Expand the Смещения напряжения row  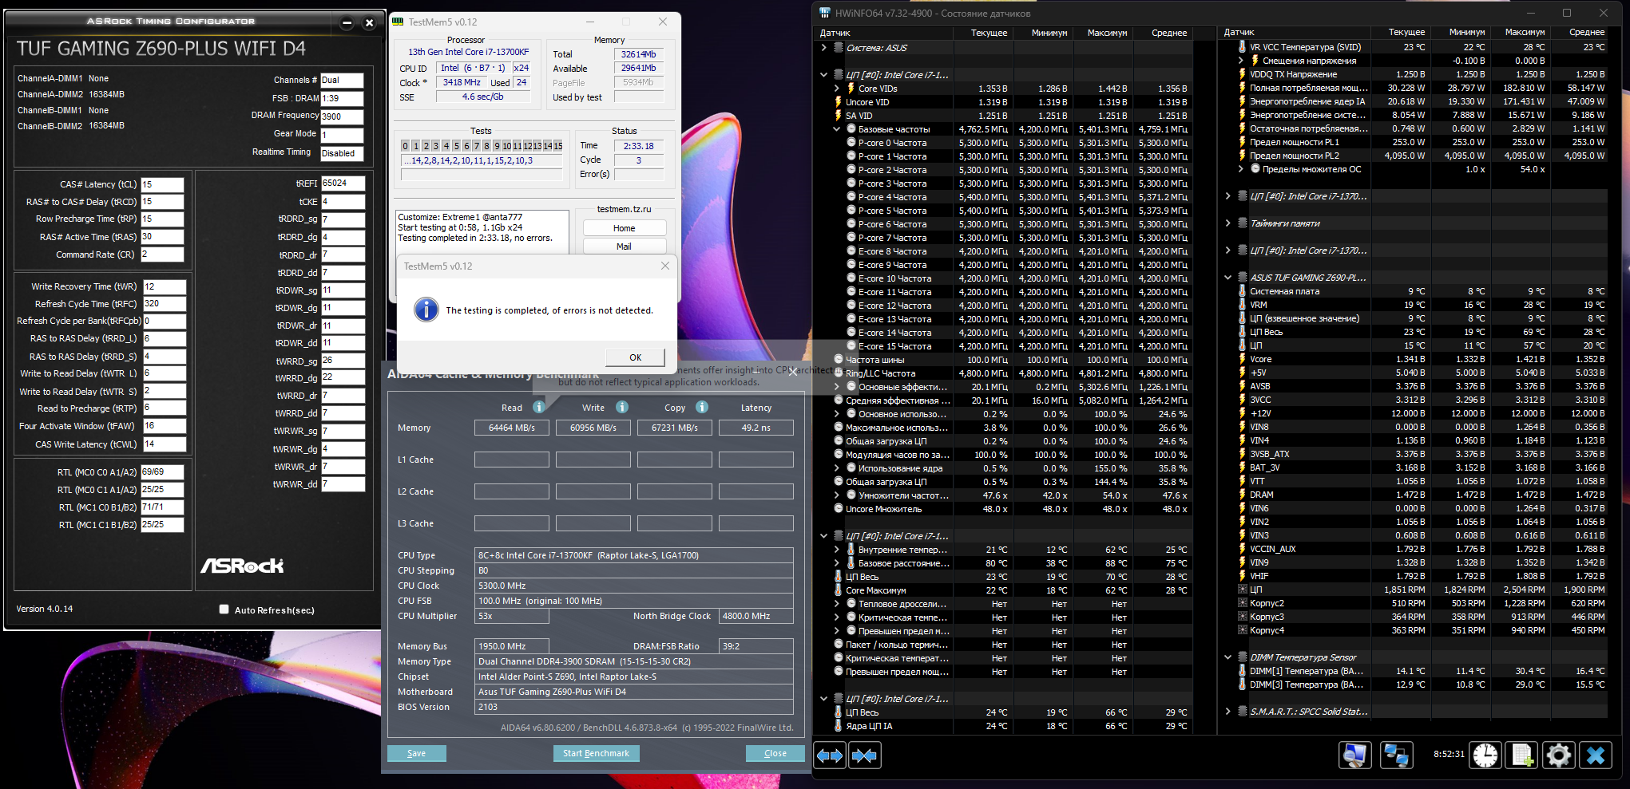pyautogui.click(x=1241, y=61)
